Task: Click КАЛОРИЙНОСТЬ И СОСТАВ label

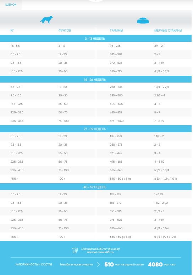Action: [34, 264]
